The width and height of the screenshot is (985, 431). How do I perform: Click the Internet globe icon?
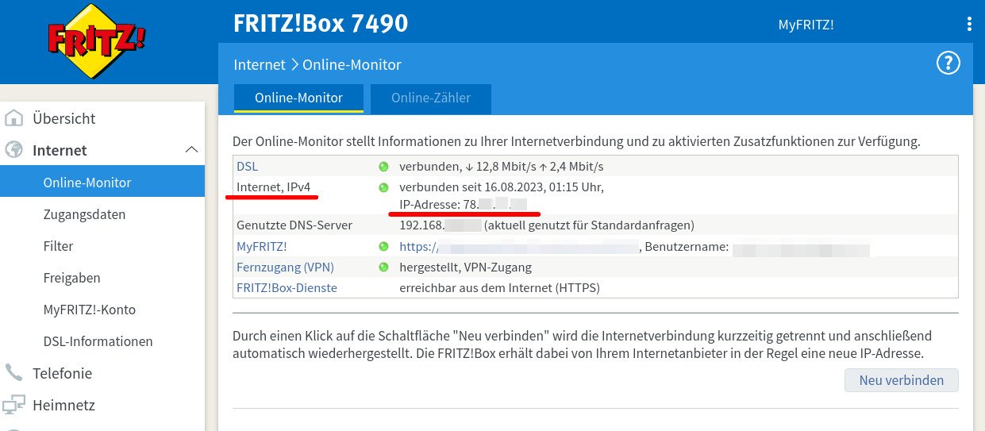pyautogui.click(x=14, y=150)
